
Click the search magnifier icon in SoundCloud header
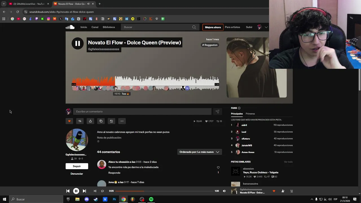[194, 27]
